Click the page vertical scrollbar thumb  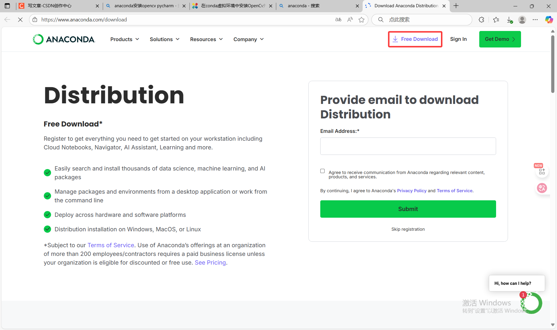click(553, 64)
